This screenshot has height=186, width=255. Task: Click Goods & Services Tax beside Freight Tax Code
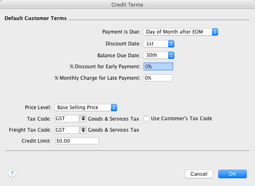click(x=113, y=130)
